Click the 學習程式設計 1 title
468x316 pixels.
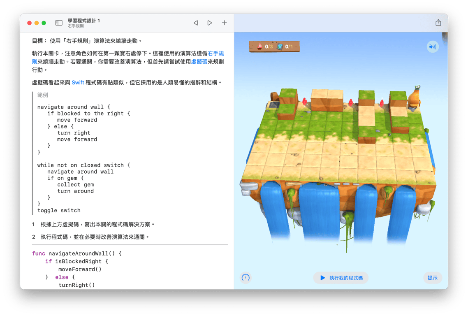click(84, 20)
